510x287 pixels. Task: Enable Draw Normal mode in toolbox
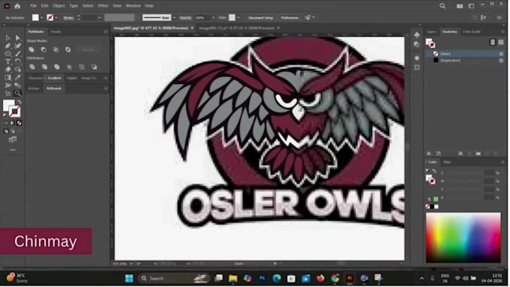(x=6, y=131)
